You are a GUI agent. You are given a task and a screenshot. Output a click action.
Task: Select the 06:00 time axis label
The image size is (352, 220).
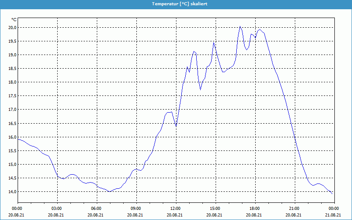click(x=96, y=208)
